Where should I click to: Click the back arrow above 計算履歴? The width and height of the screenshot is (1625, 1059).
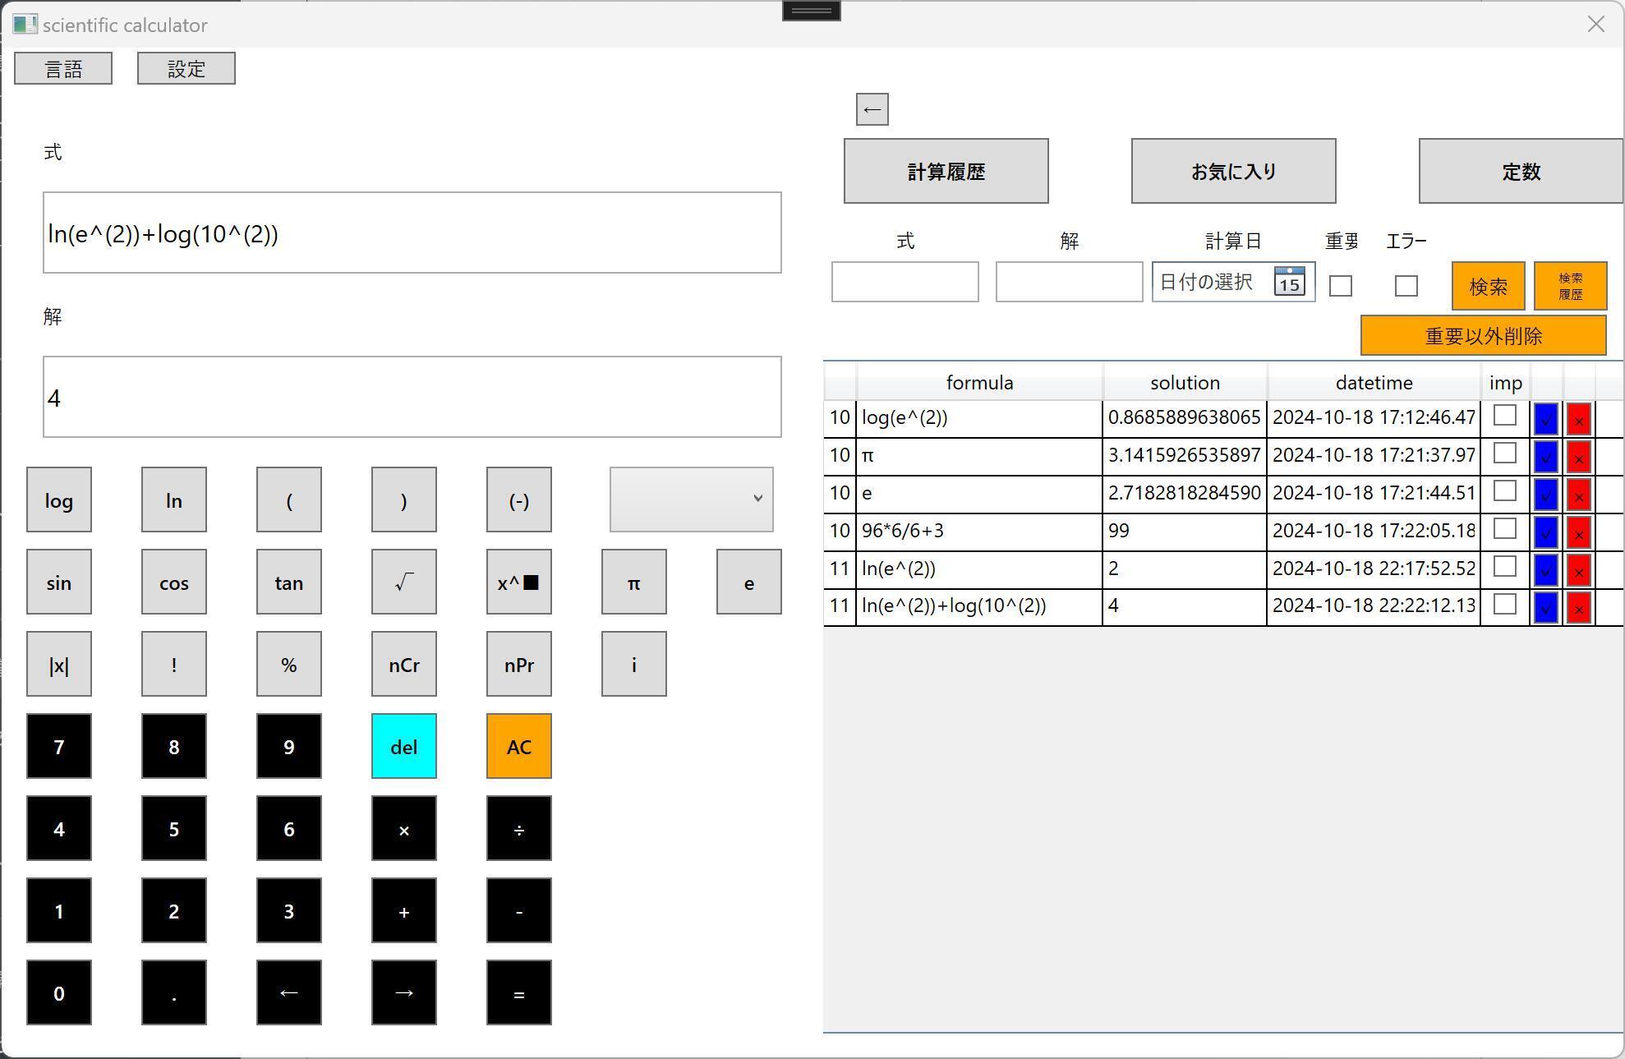tap(872, 109)
